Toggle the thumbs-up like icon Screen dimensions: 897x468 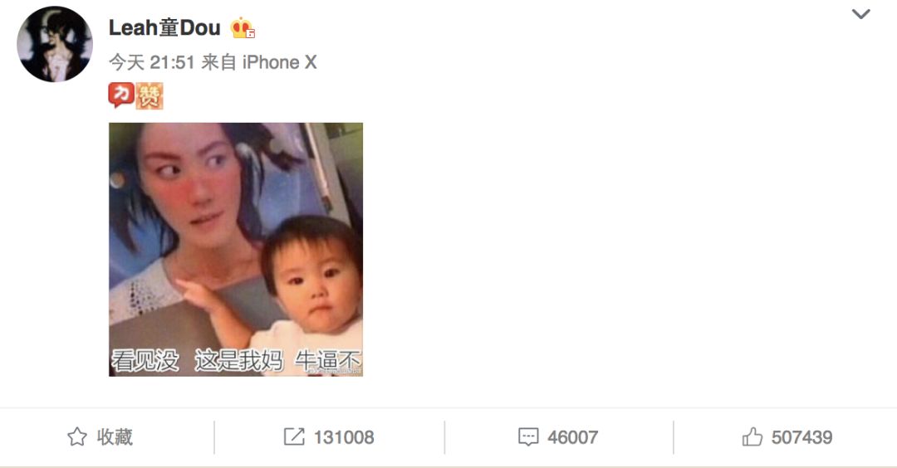coord(752,437)
